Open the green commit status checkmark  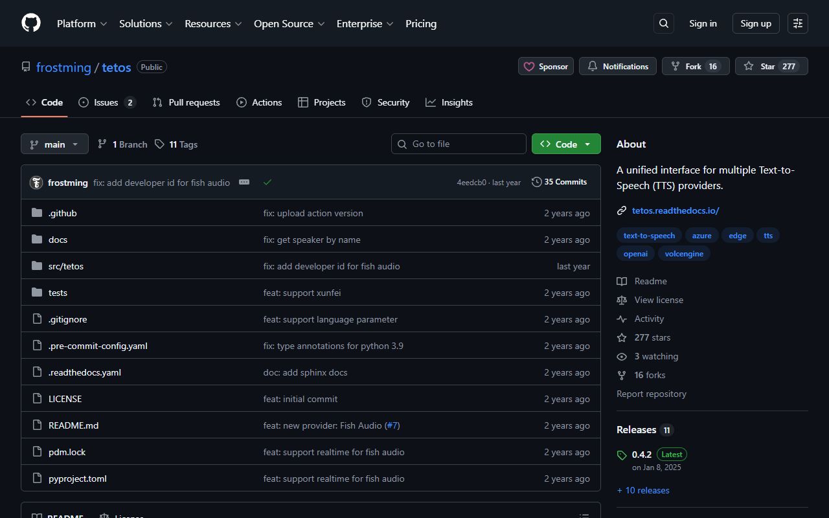[267, 182]
